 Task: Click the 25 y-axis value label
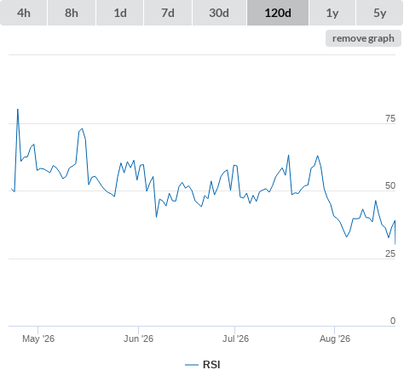coord(390,253)
